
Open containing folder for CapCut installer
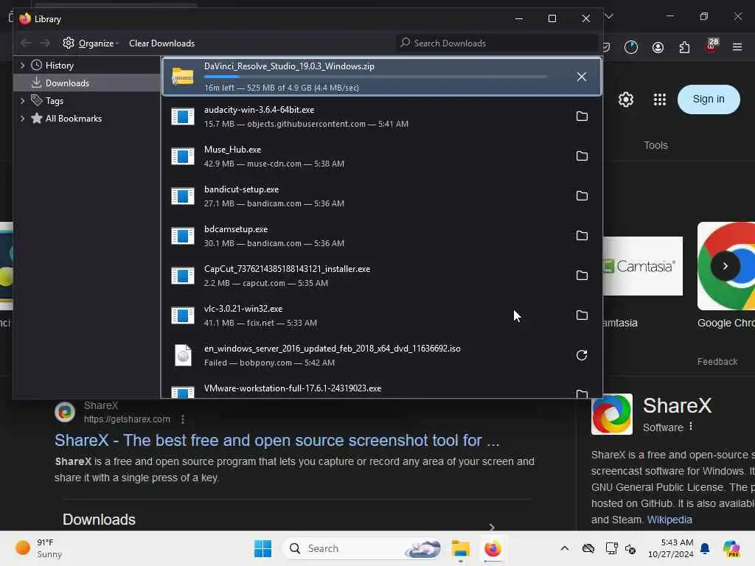[582, 276]
